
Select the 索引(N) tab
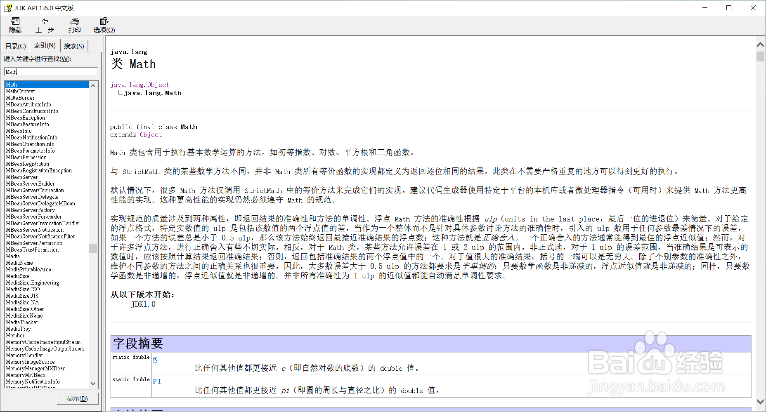[x=45, y=45]
